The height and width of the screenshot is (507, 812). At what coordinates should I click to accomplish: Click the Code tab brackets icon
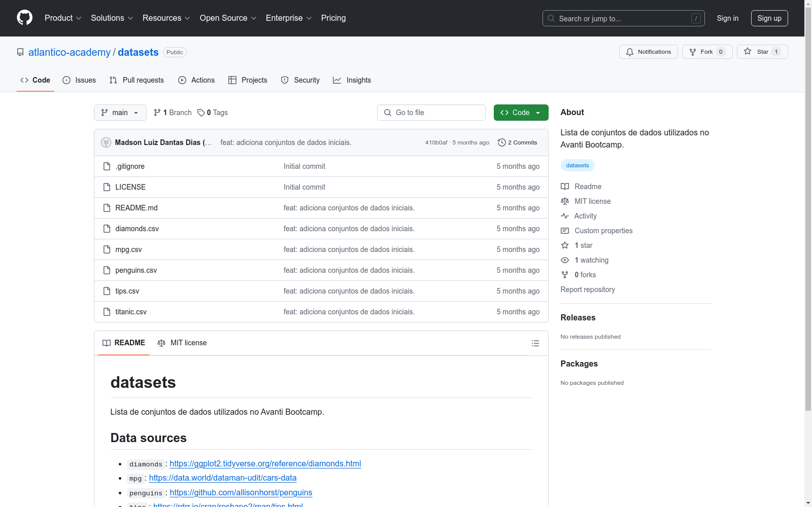coord(24,80)
